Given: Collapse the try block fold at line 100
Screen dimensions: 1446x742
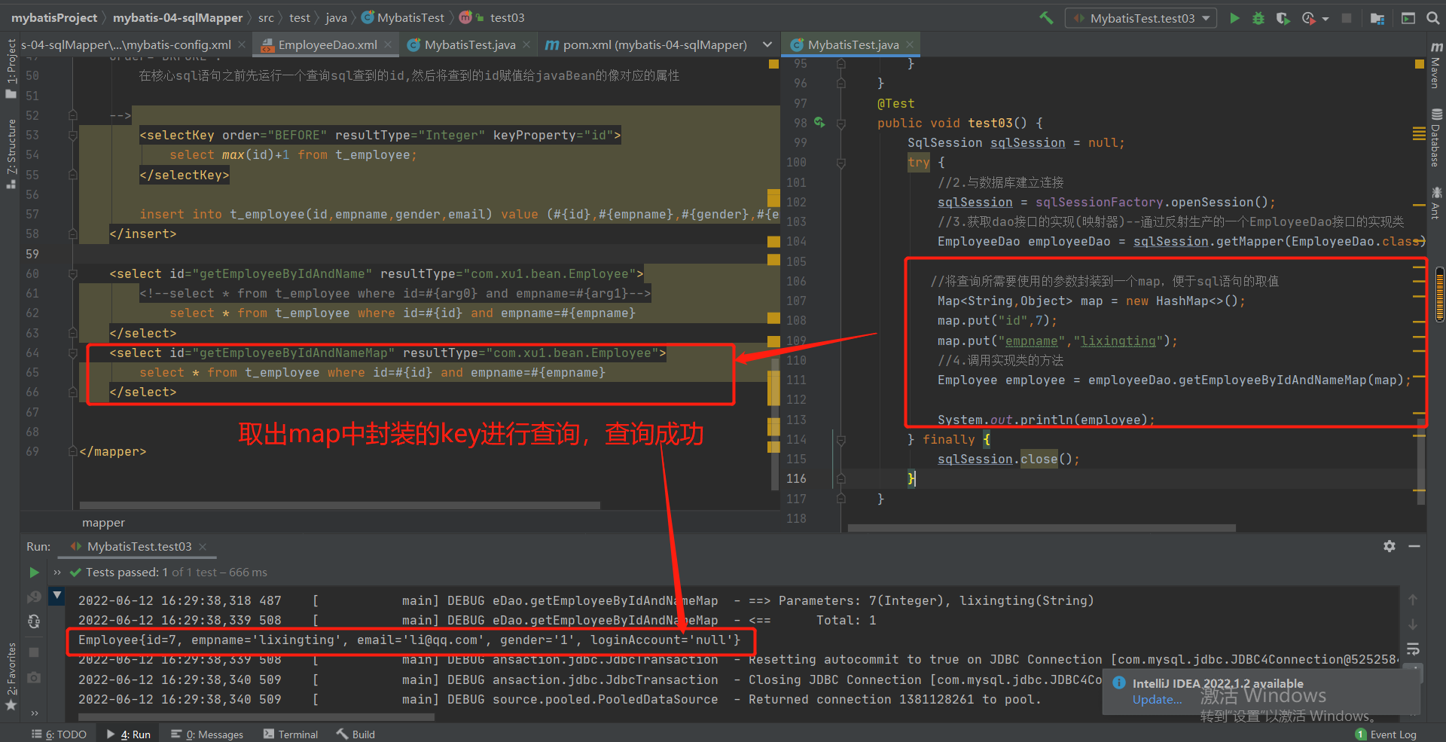Looking at the screenshot, I should (841, 163).
